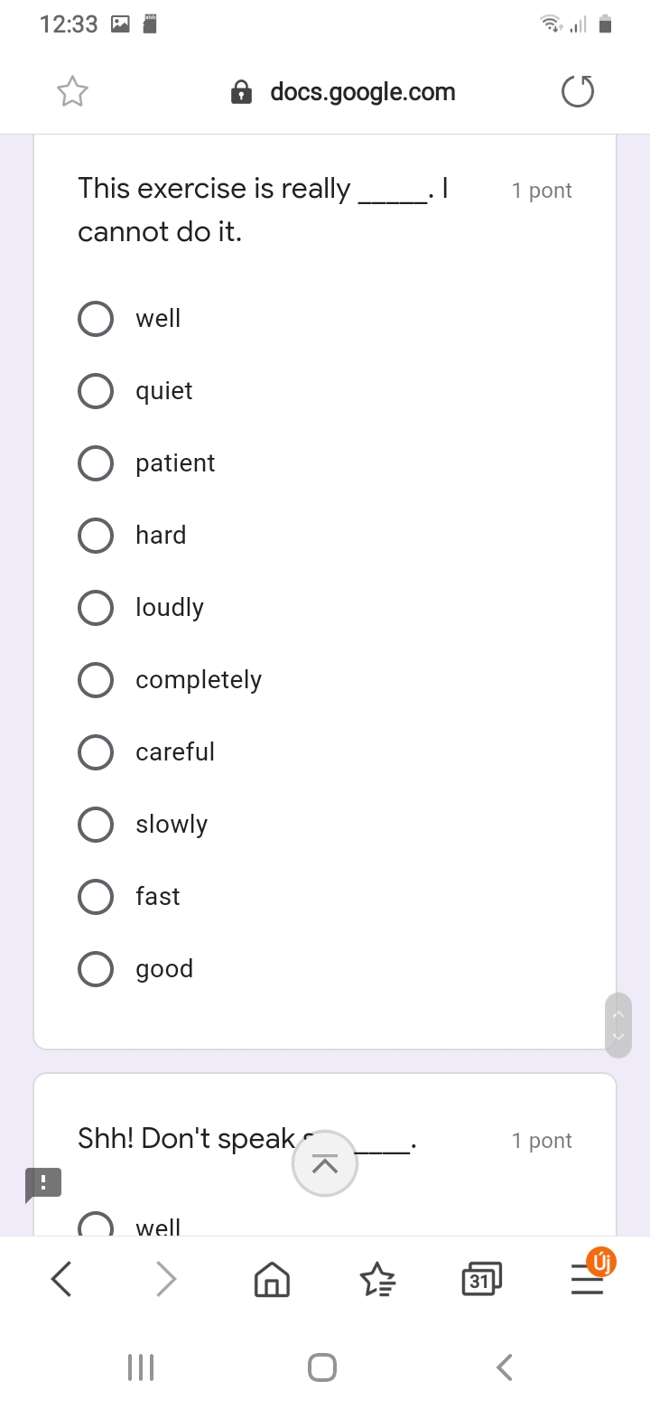Screen dimensions: 650x1409
Task: Open the tabs switcher showing 31
Action: pyautogui.click(x=481, y=1279)
